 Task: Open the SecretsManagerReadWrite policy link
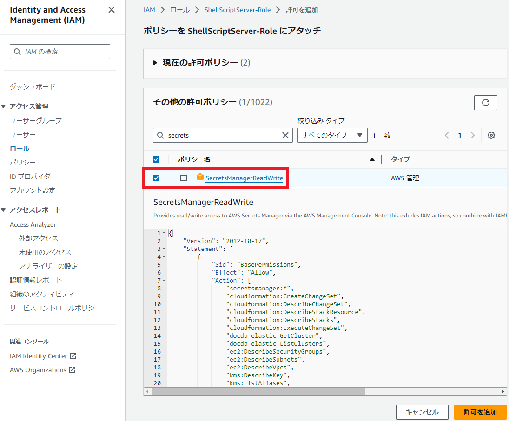(x=244, y=178)
